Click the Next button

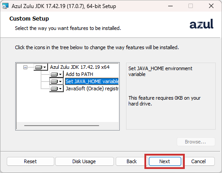tap(165, 161)
